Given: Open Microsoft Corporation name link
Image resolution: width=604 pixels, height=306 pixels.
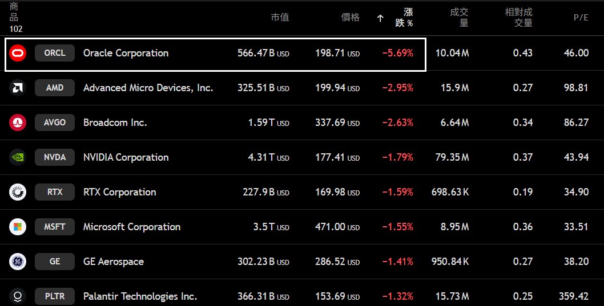Looking at the screenshot, I should tap(131, 227).
